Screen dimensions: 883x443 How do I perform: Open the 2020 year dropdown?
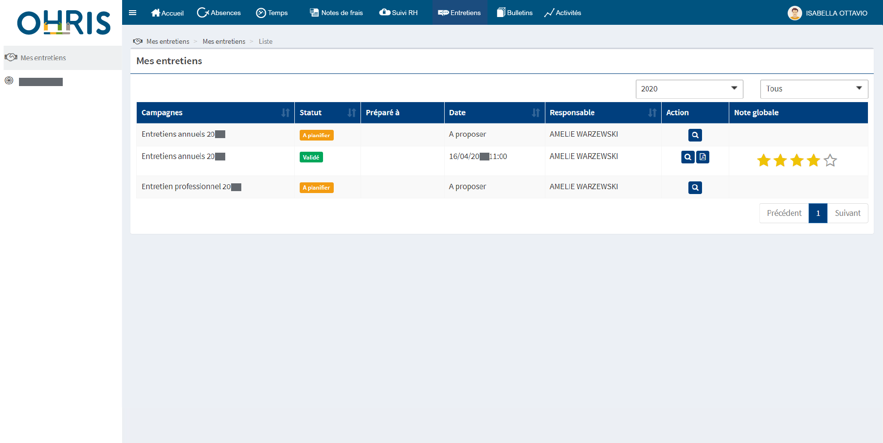click(689, 89)
